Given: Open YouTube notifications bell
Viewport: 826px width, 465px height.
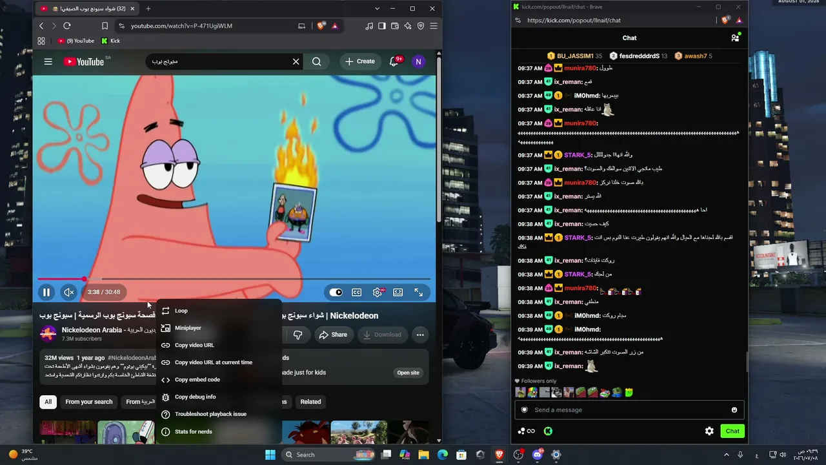Looking at the screenshot, I should 394,61.
